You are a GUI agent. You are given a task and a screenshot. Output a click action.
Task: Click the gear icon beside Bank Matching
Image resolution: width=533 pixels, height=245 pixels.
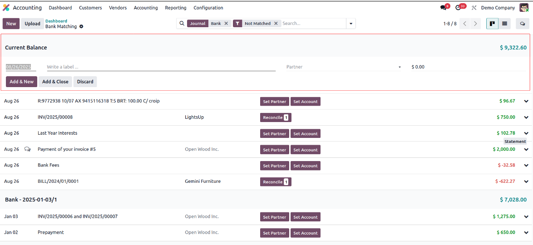(x=81, y=27)
